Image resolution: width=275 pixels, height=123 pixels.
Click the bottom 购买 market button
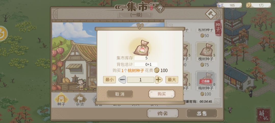pos(162,113)
